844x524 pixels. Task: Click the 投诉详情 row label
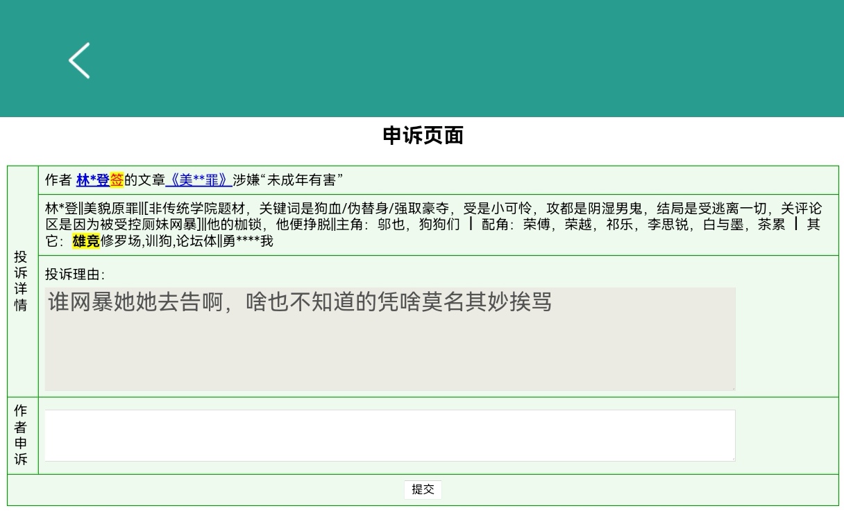click(22, 281)
